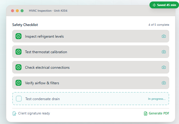Select the Inspect refrigerant levels label
This screenshot has width=179, height=124.
point(44,36)
